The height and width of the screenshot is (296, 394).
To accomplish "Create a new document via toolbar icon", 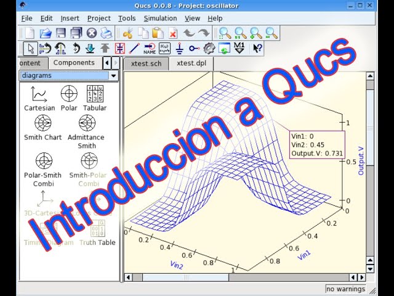I will (x=30, y=33).
